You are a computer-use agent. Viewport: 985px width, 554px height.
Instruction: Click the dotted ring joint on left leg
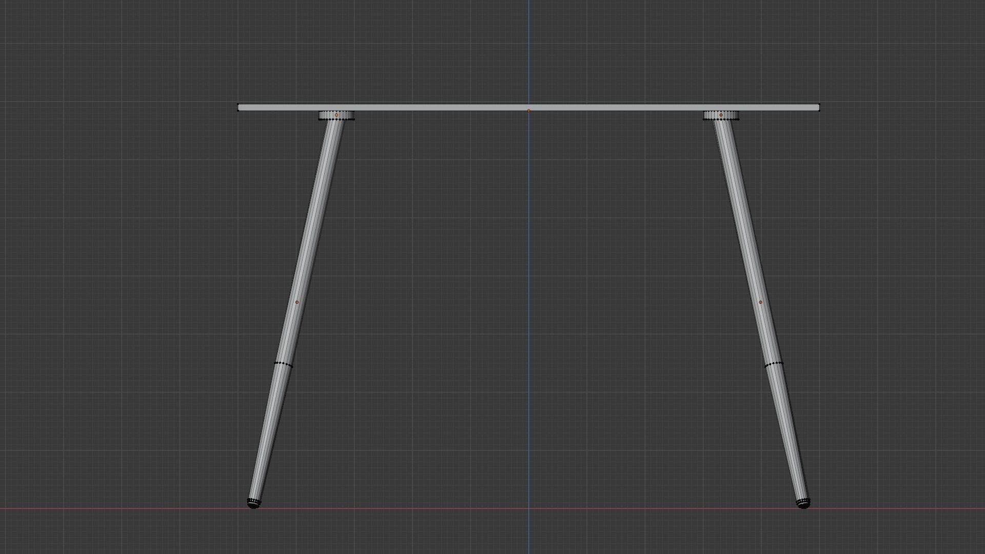284,365
